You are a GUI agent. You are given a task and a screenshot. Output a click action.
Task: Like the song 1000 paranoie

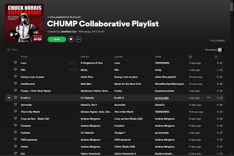pyautogui.click(x=15, y=139)
